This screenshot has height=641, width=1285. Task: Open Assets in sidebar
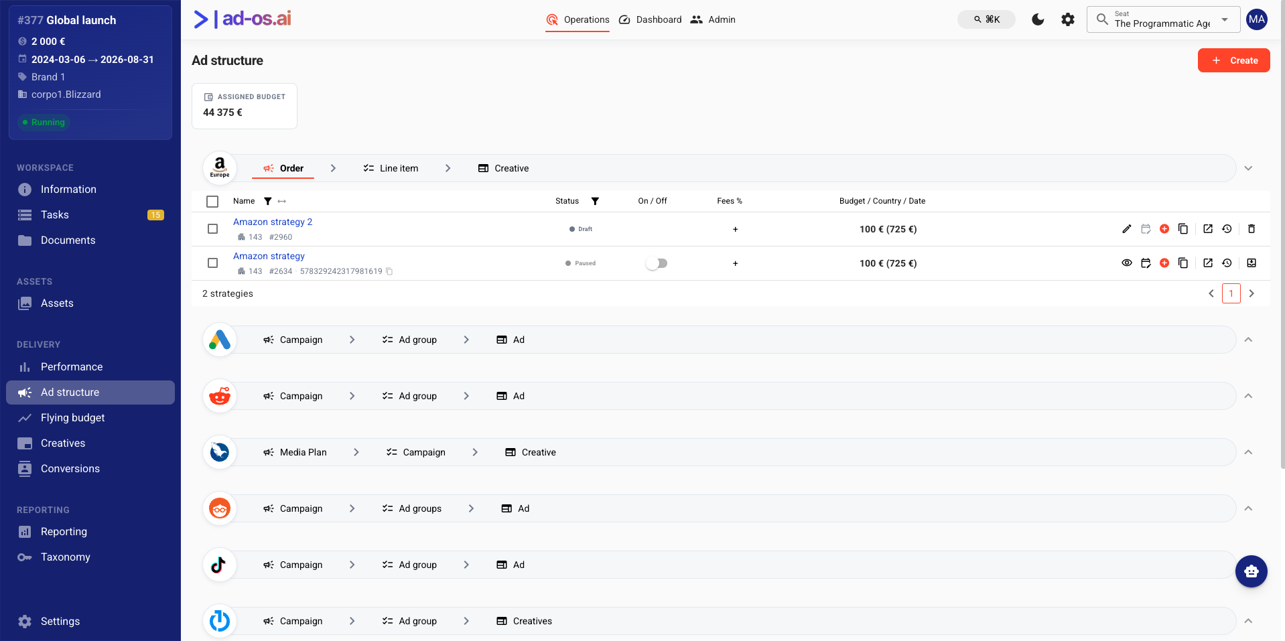coord(90,303)
